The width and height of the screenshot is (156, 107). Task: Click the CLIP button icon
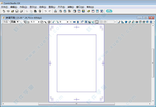coord(109,11)
